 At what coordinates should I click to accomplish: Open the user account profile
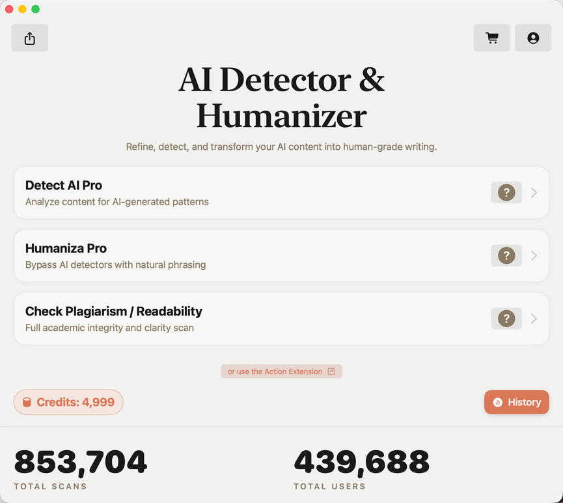(533, 38)
